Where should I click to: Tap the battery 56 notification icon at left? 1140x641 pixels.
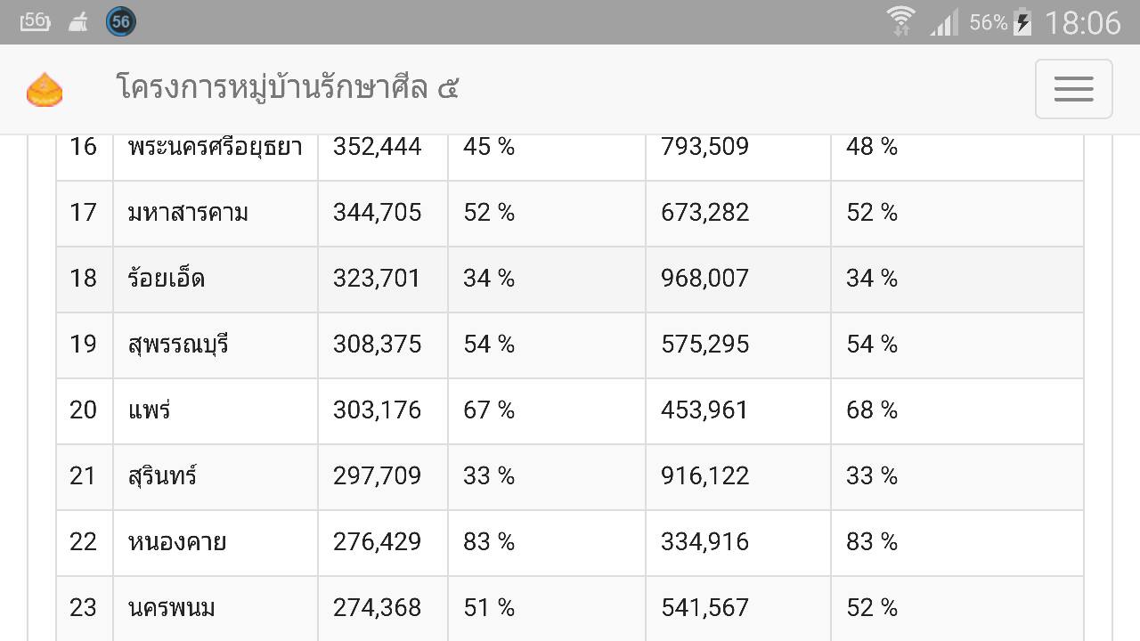coord(35,21)
